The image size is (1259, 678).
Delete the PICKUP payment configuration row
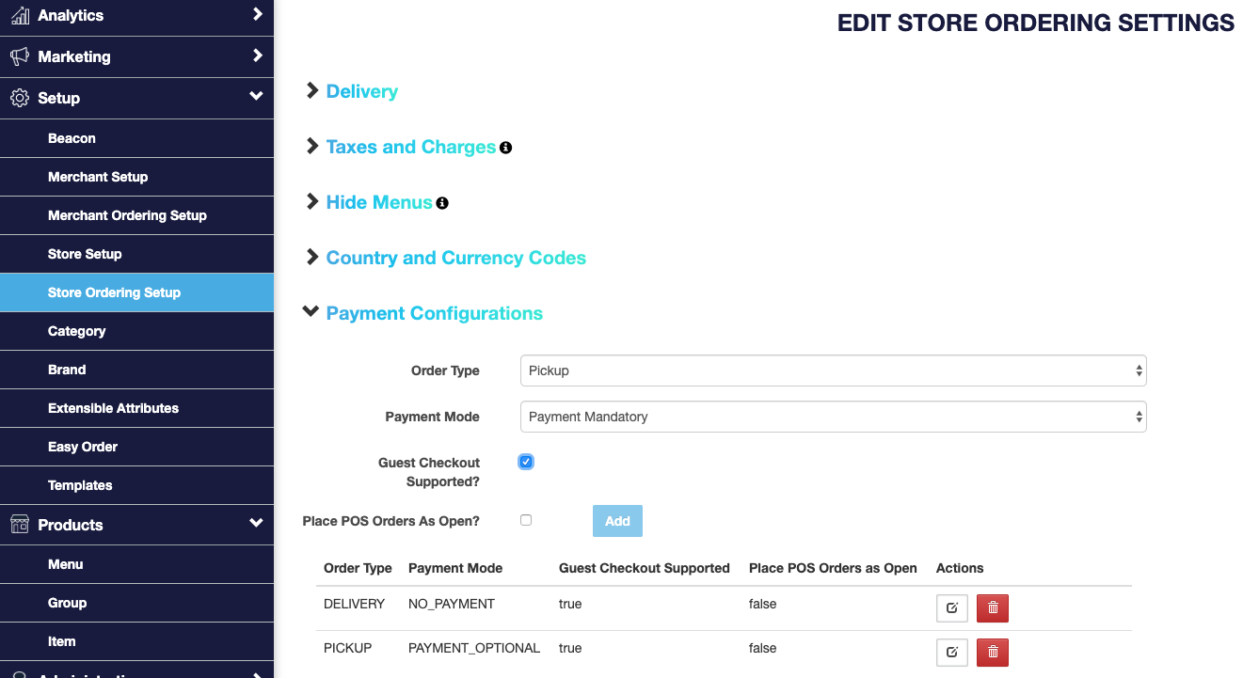(x=993, y=652)
